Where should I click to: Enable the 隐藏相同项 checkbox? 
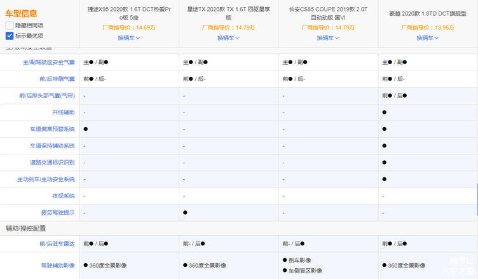click(x=10, y=25)
